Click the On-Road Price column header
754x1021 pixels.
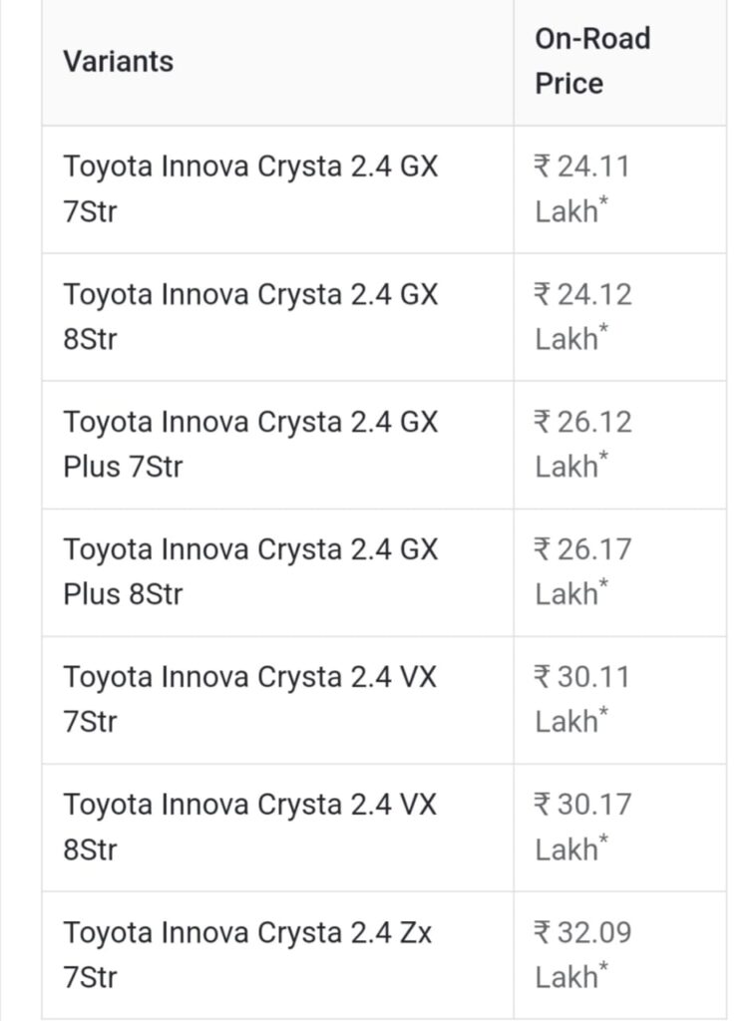tap(592, 61)
